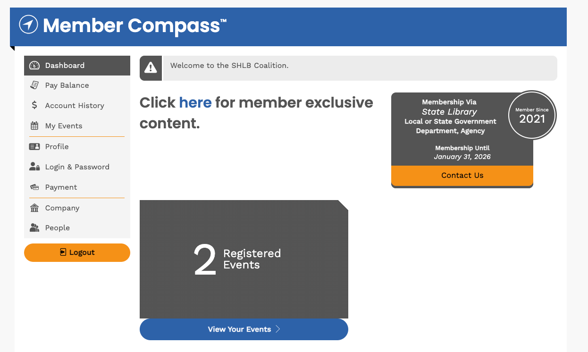This screenshot has width=588, height=352.
Task: Click the Login & Password lock icon
Action: point(34,167)
